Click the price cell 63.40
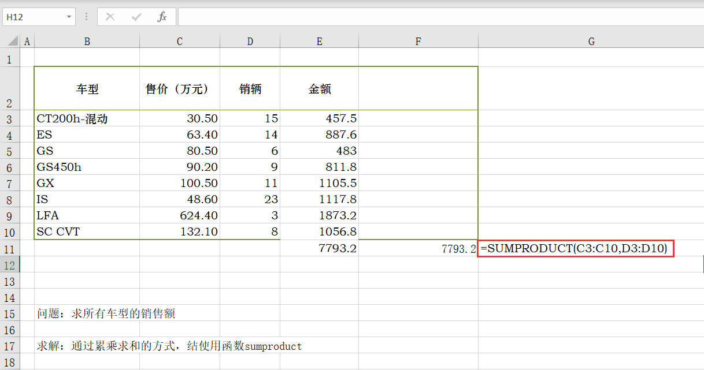 tap(180, 134)
